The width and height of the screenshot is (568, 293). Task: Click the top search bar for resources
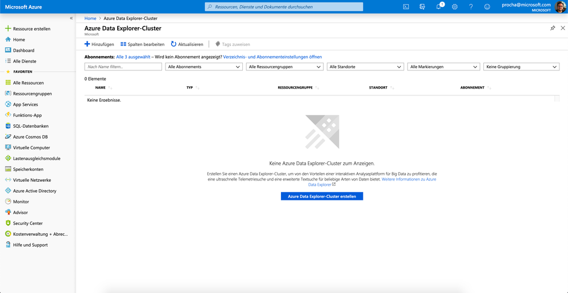[x=284, y=6]
